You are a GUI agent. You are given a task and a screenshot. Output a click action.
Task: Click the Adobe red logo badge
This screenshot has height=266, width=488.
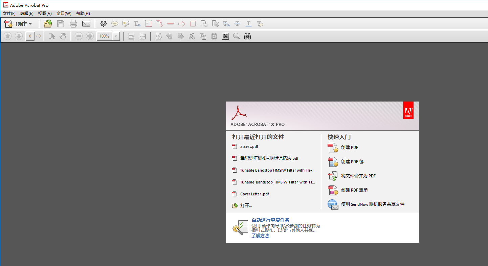click(x=408, y=110)
